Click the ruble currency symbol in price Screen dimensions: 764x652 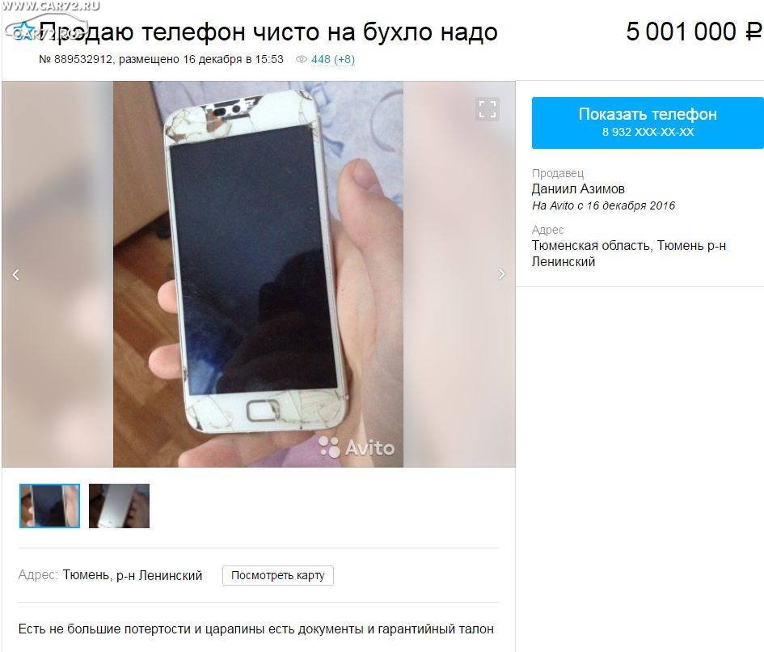pos(753,32)
